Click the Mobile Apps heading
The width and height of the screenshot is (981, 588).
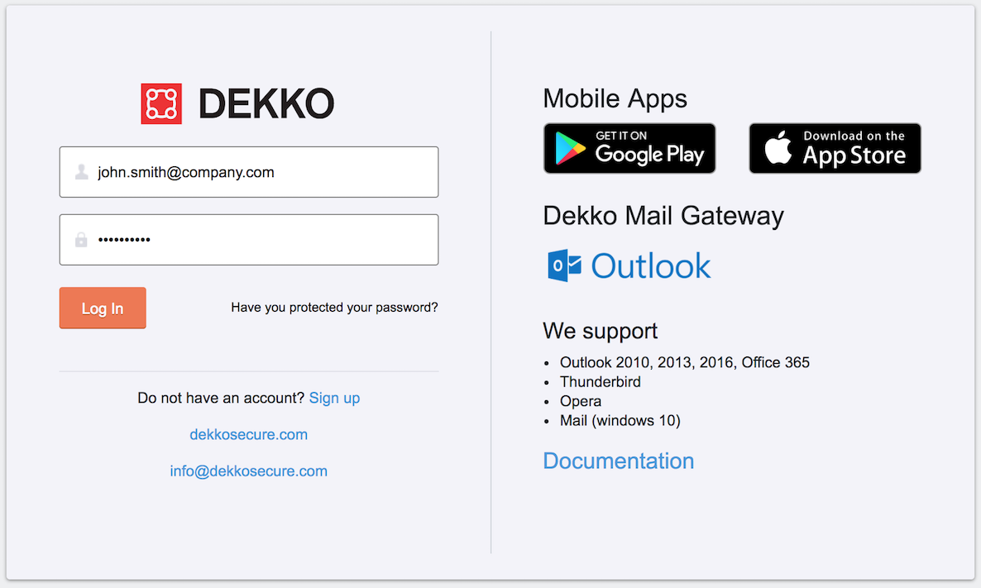tap(615, 98)
